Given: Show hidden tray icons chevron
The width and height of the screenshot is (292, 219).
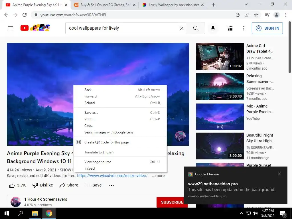Looking at the screenshot, I should 241,213.
